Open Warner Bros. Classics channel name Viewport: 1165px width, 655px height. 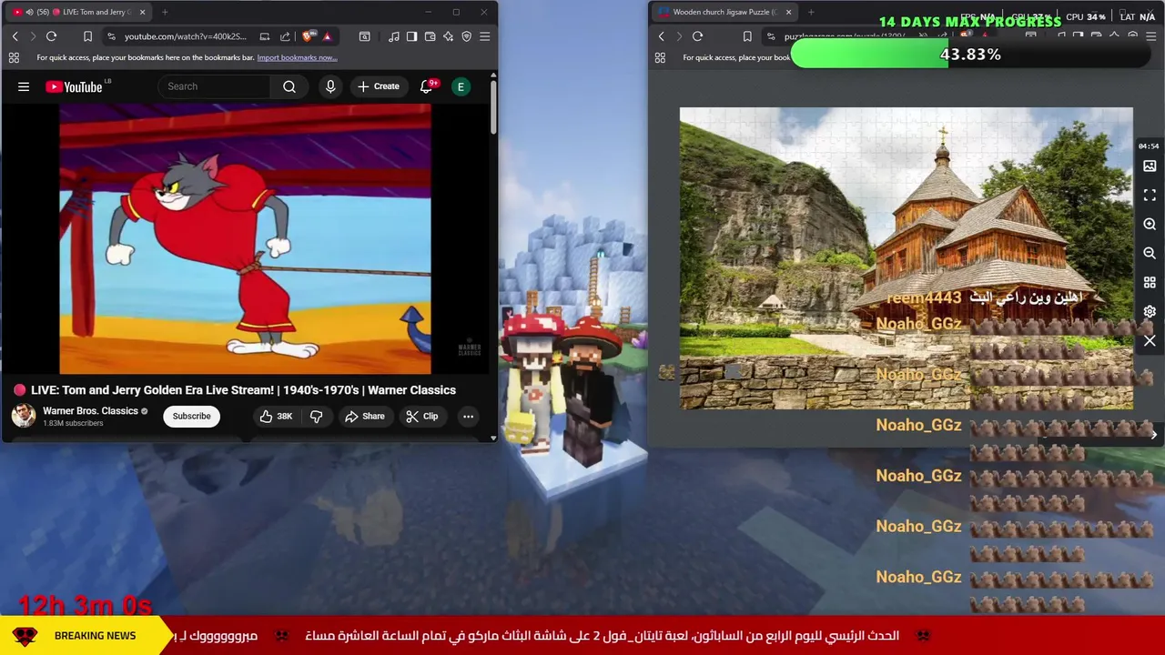coord(90,411)
